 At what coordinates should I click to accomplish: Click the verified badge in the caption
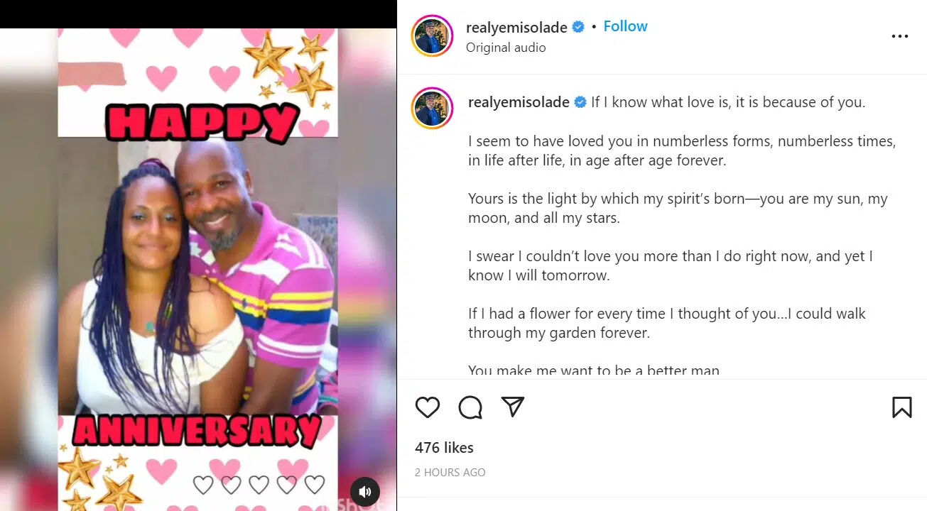582,102
